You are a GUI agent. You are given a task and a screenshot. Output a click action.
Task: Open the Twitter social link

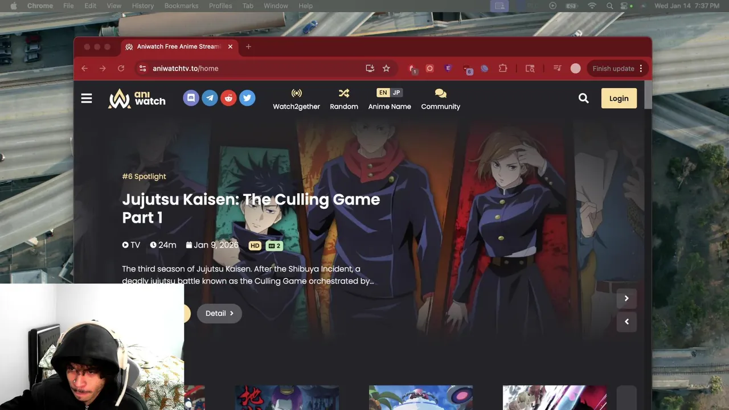click(247, 98)
